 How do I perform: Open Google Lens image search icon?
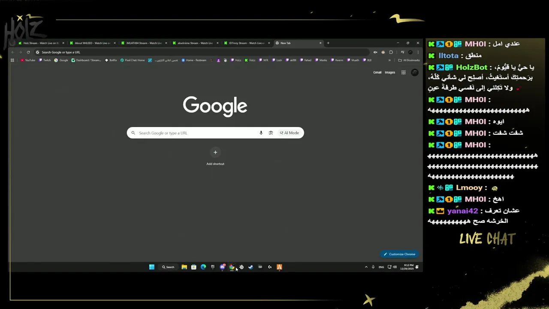click(271, 133)
